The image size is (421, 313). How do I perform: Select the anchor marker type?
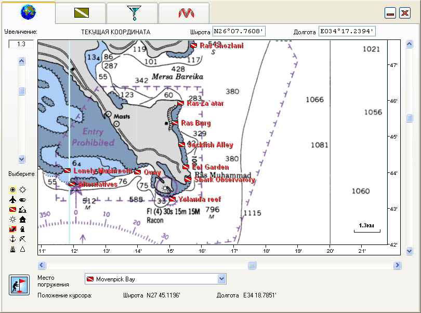click(12, 239)
